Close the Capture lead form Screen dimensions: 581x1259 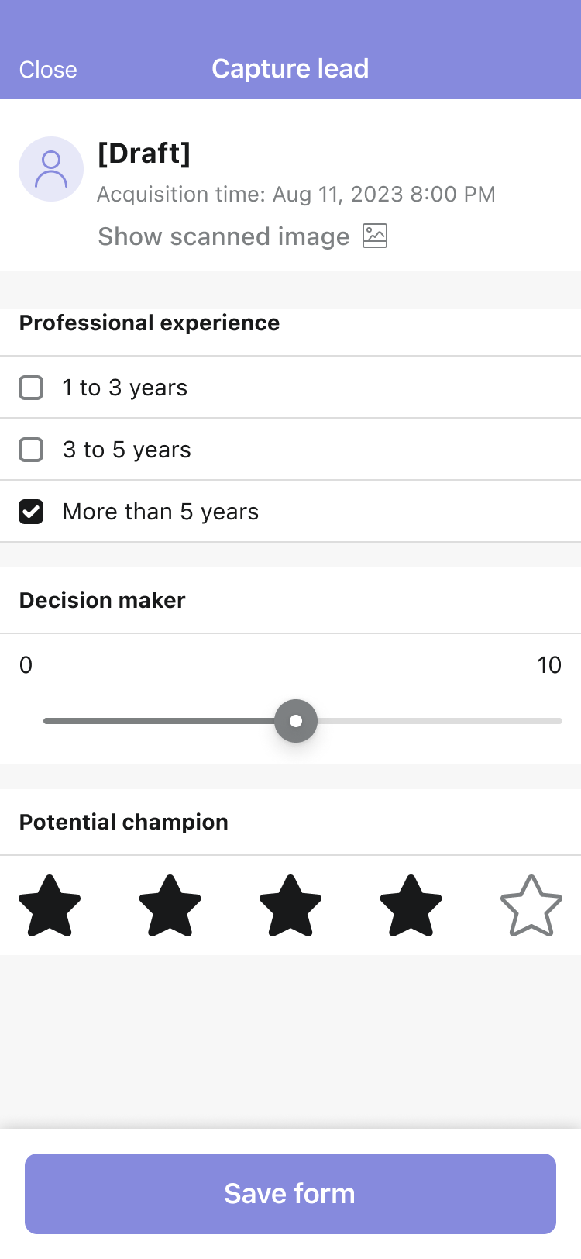pyautogui.click(x=48, y=70)
